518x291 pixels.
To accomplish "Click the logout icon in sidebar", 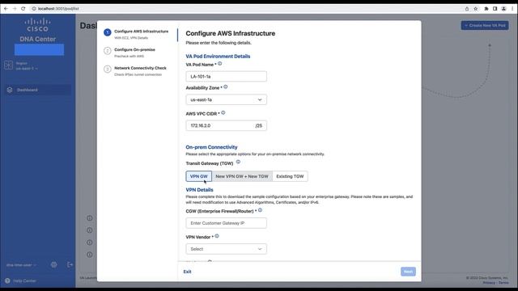I will coord(70,264).
